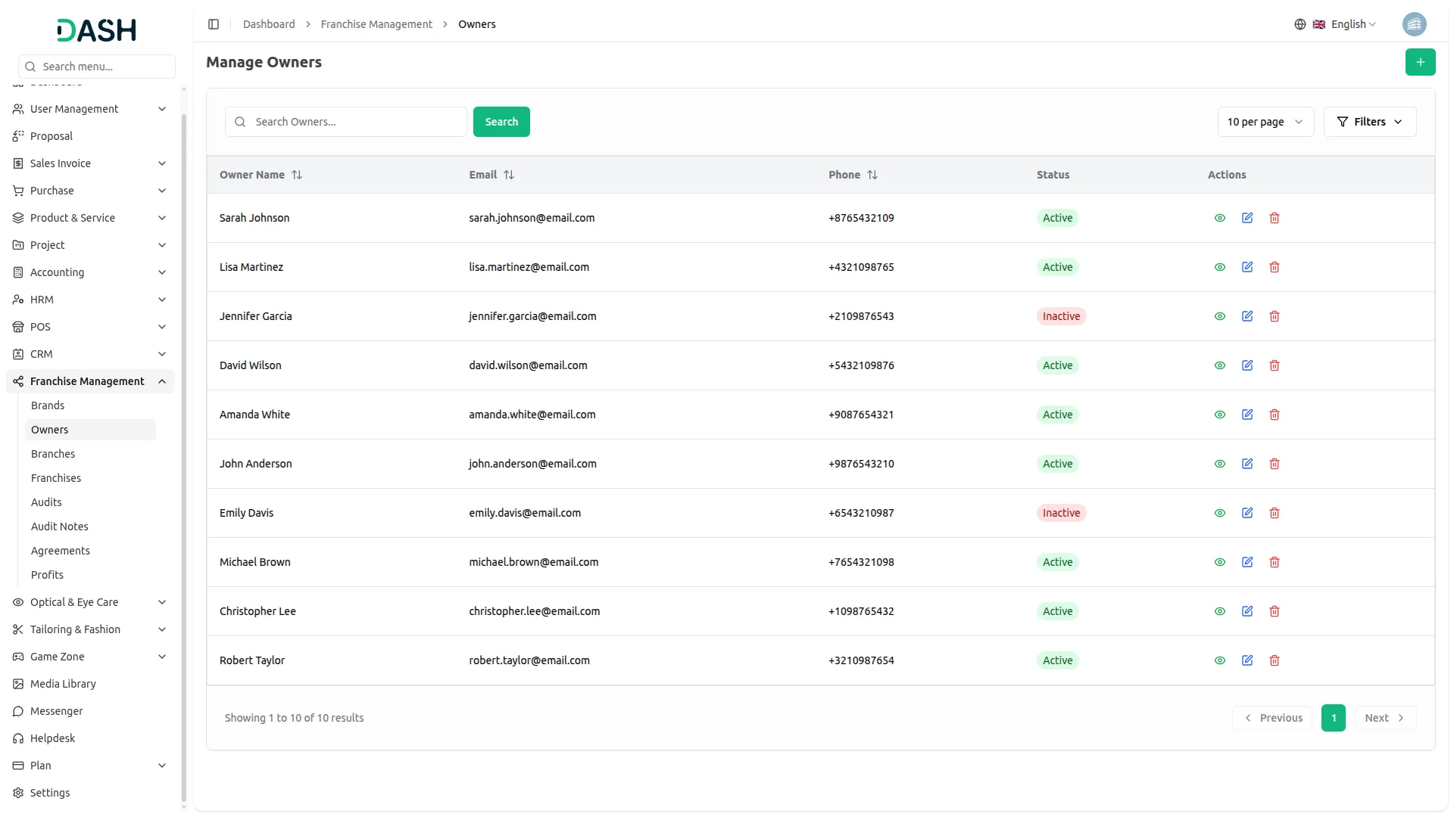This screenshot has height=817, width=1454.
Task: Open the Franchise Management breadcrumb link
Action: tap(376, 24)
